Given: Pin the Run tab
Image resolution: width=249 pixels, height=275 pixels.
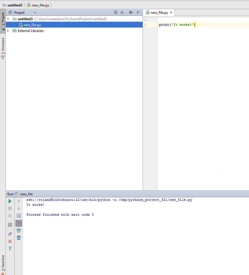Looking at the screenshot, I should (x=10, y=234).
